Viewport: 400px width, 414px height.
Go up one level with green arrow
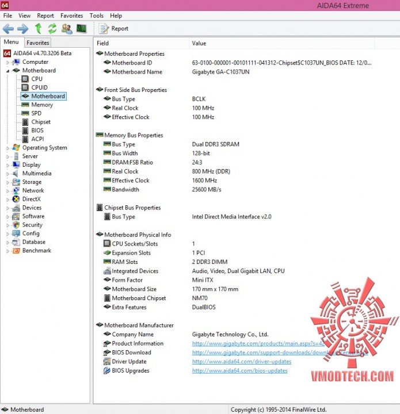click(x=39, y=28)
